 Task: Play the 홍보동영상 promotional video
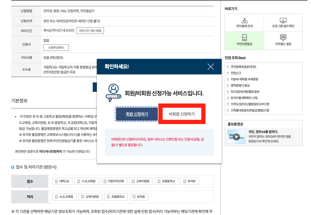[x=236, y=137]
